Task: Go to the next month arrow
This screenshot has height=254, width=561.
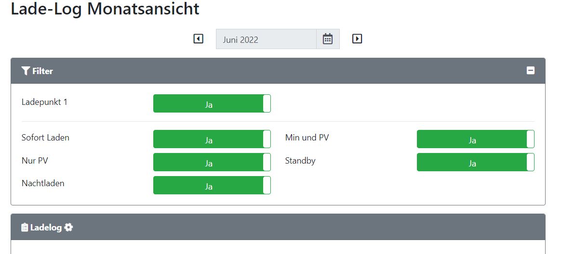Action: (357, 38)
